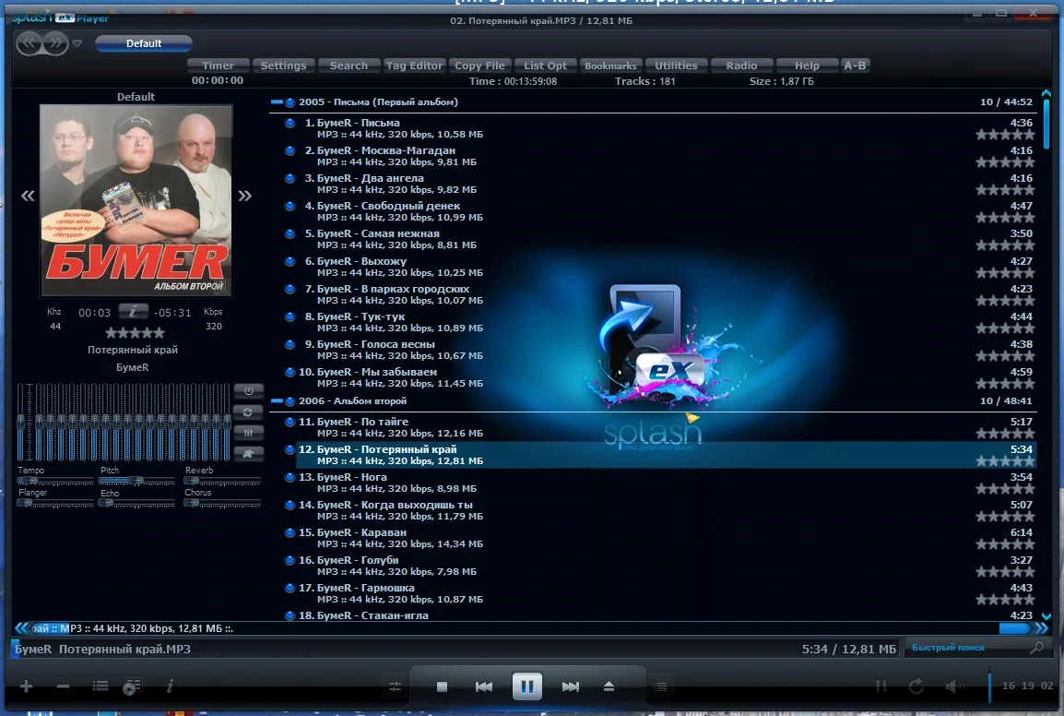The image size is (1064, 716).
Task: Toggle blue dot beside БумеR - Караван
Action: pyautogui.click(x=290, y=532)
